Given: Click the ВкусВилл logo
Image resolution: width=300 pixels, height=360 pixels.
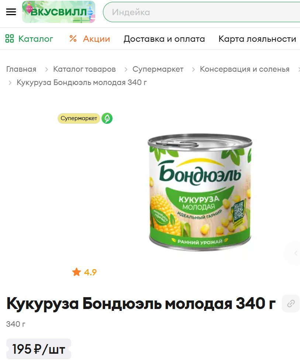Looking at the screenshot, I should tap(59, 12).
